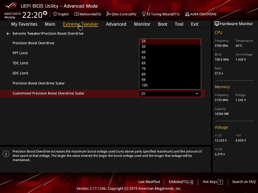Viewport: 258px width, 193px height.
Task: Switch to the Monitor tab
Action: pos(142,24)
